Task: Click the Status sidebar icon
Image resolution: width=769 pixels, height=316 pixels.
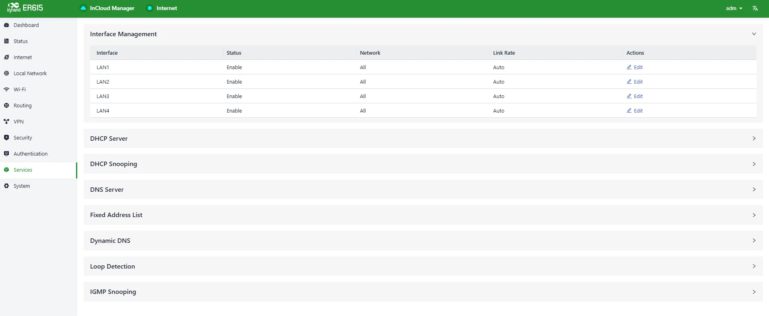Action: click(6, 41)
